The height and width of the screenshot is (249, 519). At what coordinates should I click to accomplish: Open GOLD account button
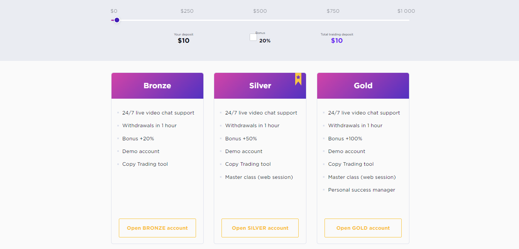point(363,228)
